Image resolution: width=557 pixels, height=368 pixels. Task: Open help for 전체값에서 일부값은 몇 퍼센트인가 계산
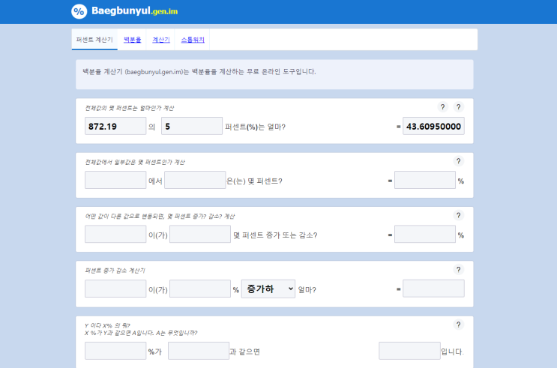(x=459, y=161)
